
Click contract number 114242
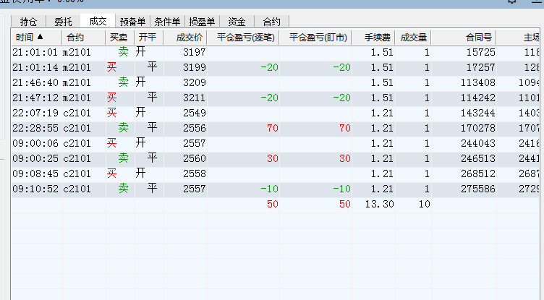pos(477,98)
